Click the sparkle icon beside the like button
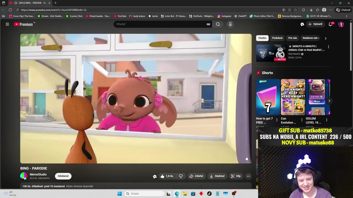The height and width of the screenshot is (198, 353). [x=155, y=176]
